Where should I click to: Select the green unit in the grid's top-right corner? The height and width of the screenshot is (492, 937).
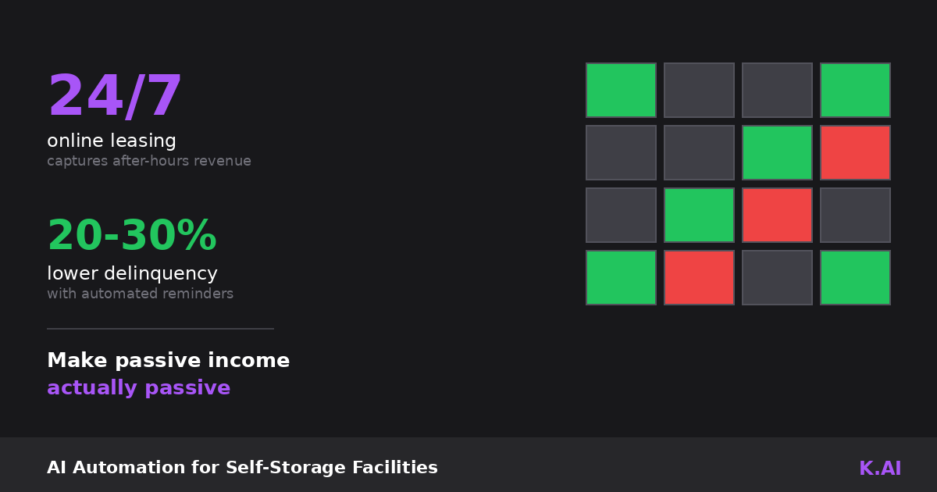click(x=855, y=91)
